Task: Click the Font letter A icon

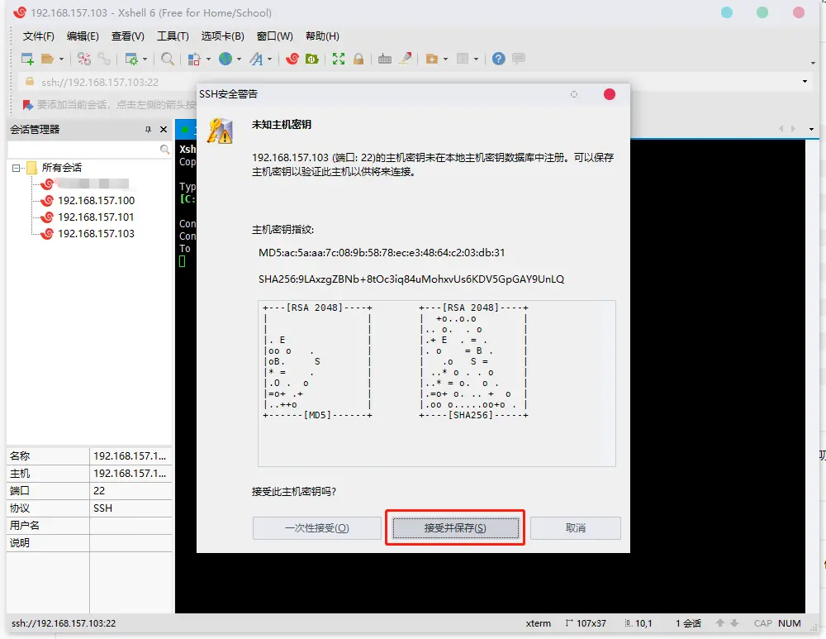Action: (x=257, y=59)
